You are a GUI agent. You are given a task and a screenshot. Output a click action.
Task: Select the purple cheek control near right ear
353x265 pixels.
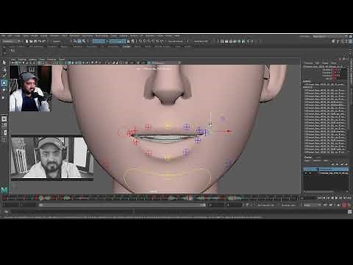point(223,119)
